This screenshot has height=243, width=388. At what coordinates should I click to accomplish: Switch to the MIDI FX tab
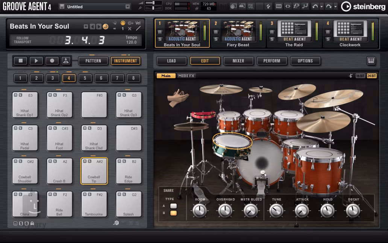186,76
